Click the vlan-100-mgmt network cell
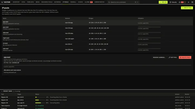The image size is (195, 109). (69, 39)
